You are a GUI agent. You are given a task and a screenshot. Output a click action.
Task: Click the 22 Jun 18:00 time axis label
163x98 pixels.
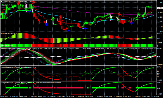tap(127, 96)
